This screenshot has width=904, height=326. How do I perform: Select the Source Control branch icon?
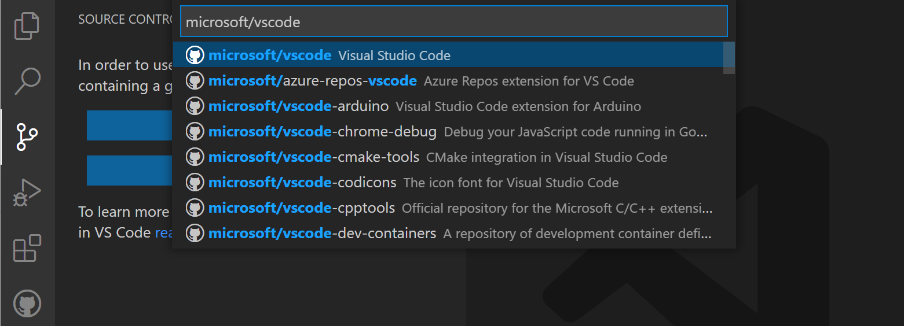(x=27, y=137)
